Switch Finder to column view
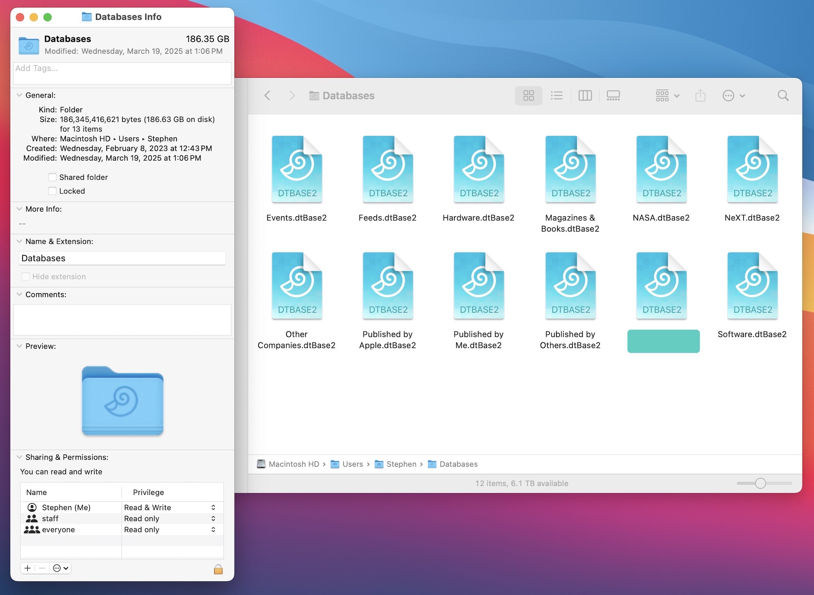 pyautogui.click(x=585, y=95)
